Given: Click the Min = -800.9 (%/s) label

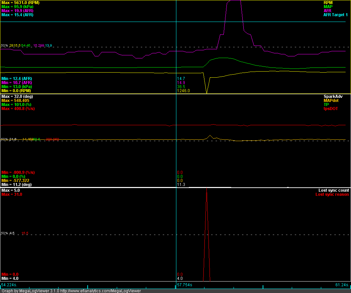Looking at the screenshot, I should click(18, 172).
